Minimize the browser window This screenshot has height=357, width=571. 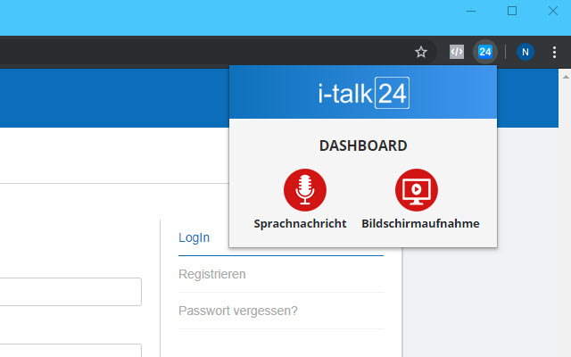[x=471, y=11]
